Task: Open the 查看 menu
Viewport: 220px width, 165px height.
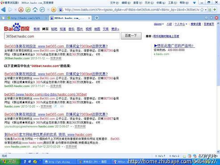Action: click(137, 3)
